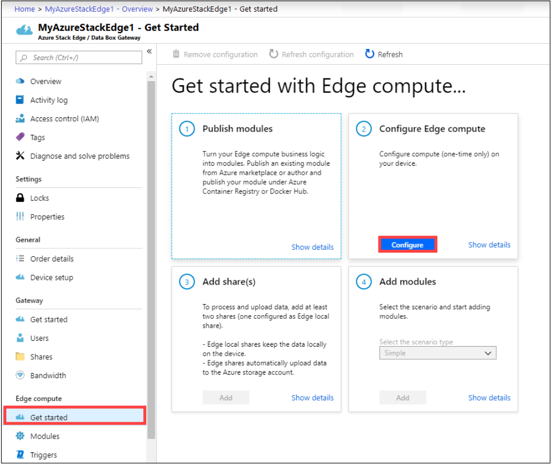This screenshot has height=465, width=552.
Task: Click the Refresh circular arrow icon
Action: point(369,54)
